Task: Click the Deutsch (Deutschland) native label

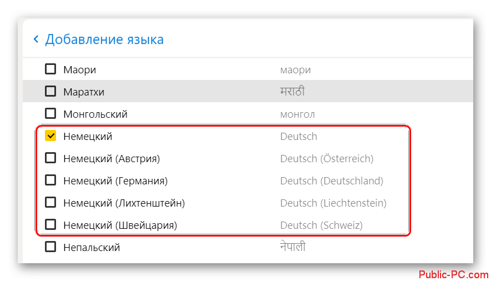Action: point(332,180)
